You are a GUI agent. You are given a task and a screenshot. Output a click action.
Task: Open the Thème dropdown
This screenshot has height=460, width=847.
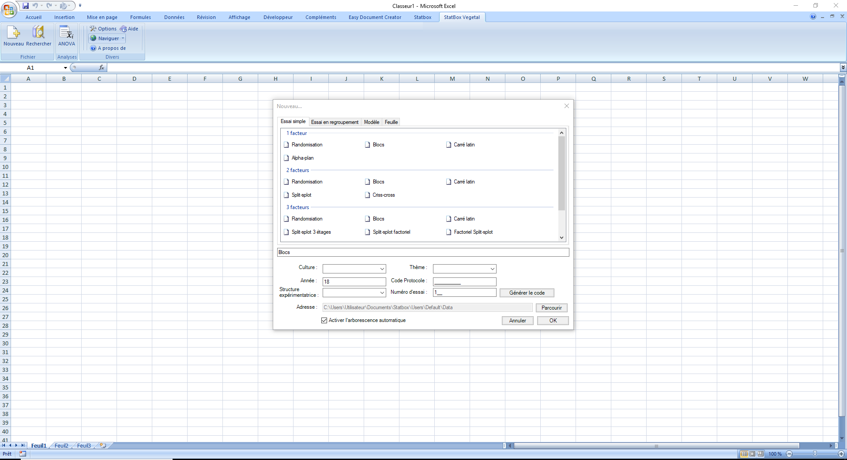pos(493,269)
